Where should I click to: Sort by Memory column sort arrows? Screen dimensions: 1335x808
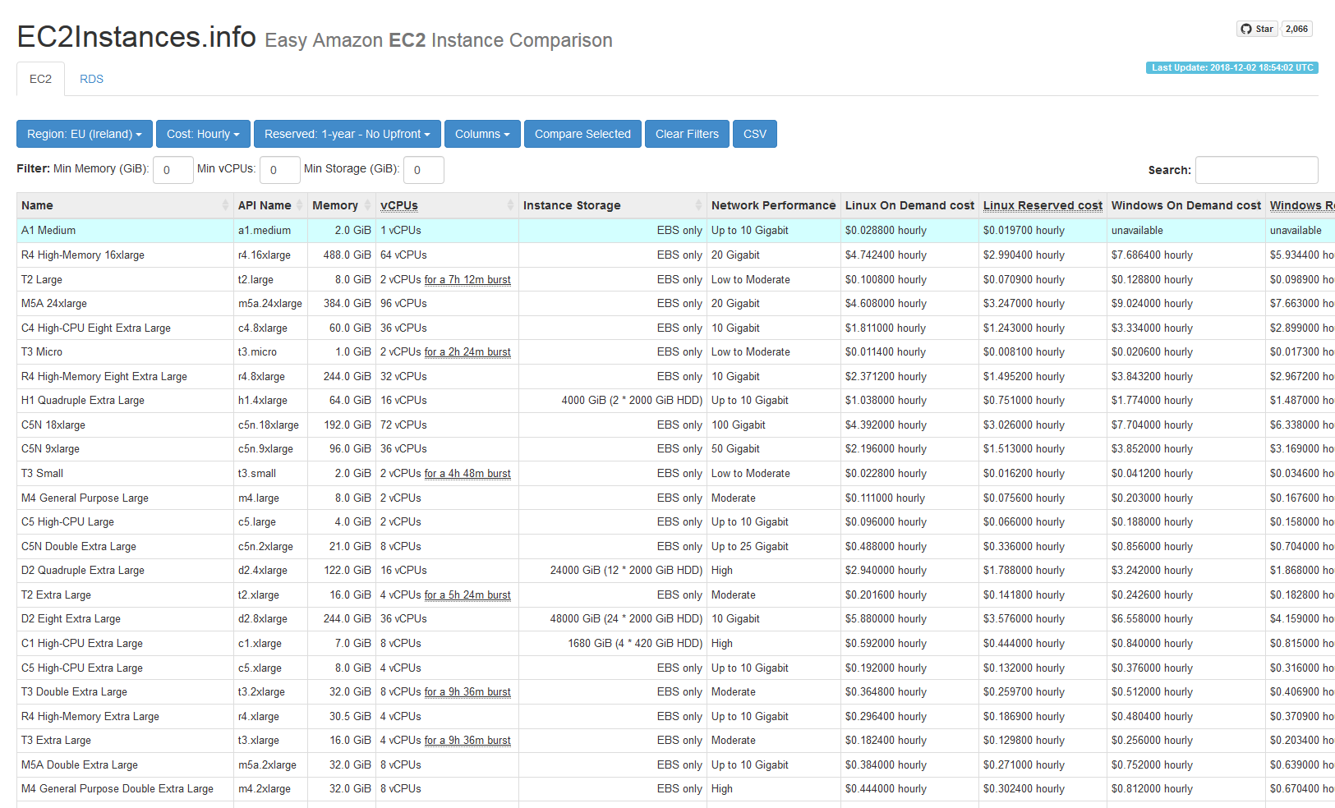[367, 205]
